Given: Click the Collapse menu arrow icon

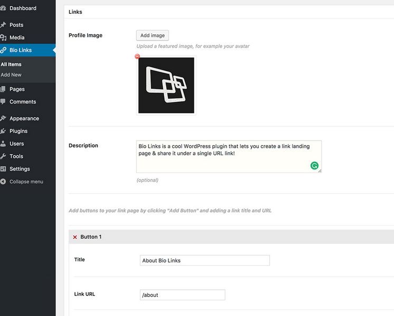Looking at the screenshot, I should pyautogui.click(x=3, y=181).
